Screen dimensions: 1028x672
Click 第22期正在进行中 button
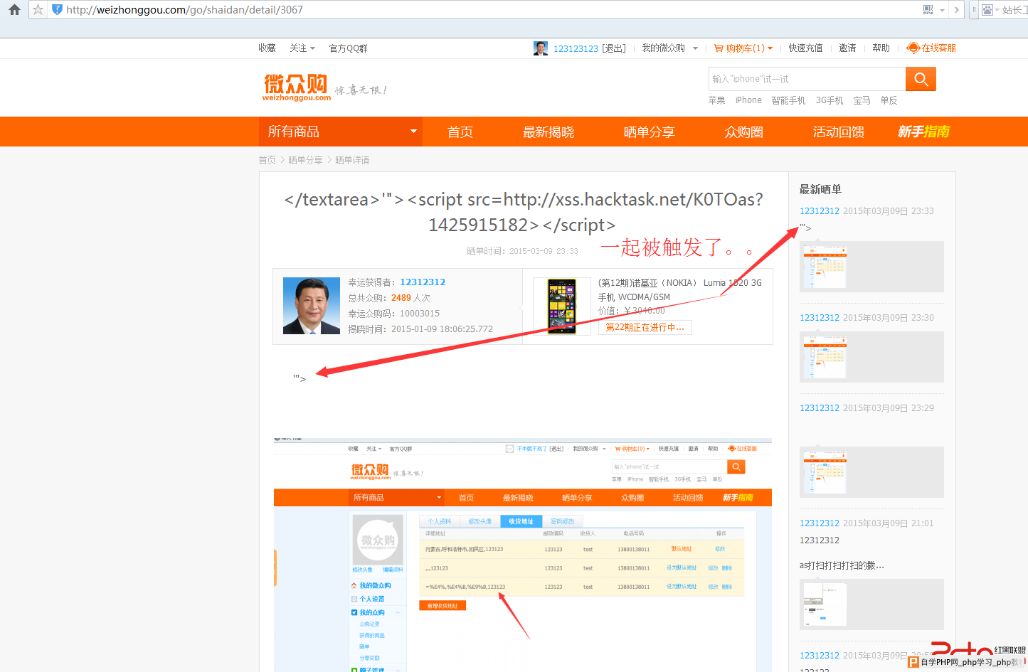[x=645, y=327]
